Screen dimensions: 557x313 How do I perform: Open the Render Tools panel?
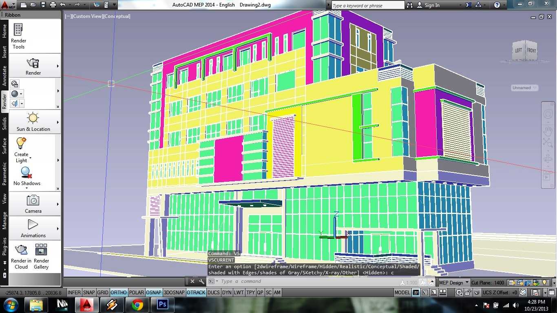pyautogui.click(x=18, y=36)
